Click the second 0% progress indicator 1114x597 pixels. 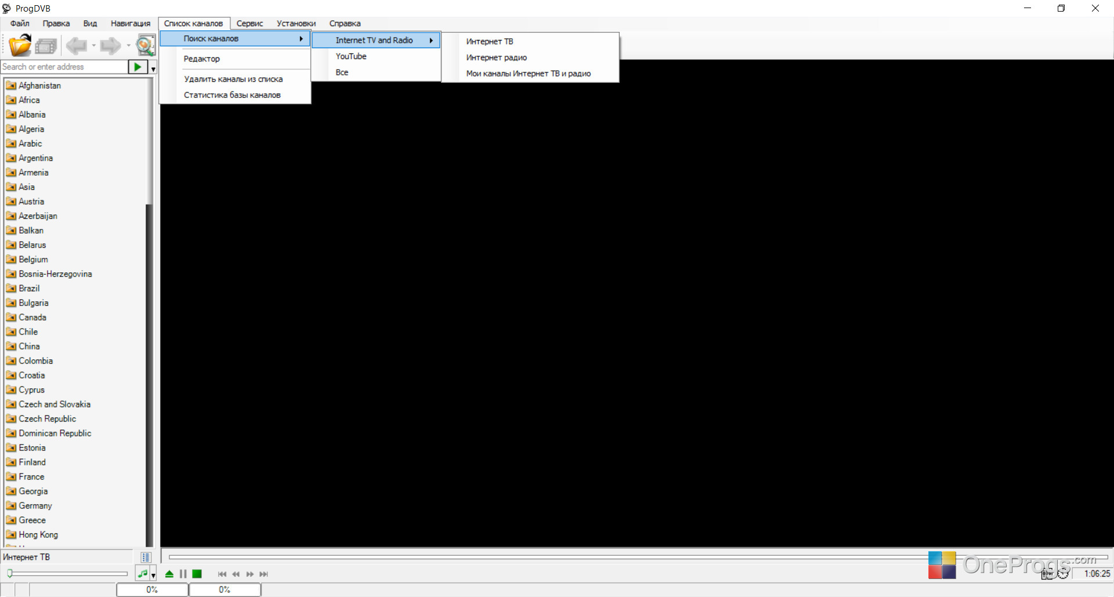click(225, 589)
